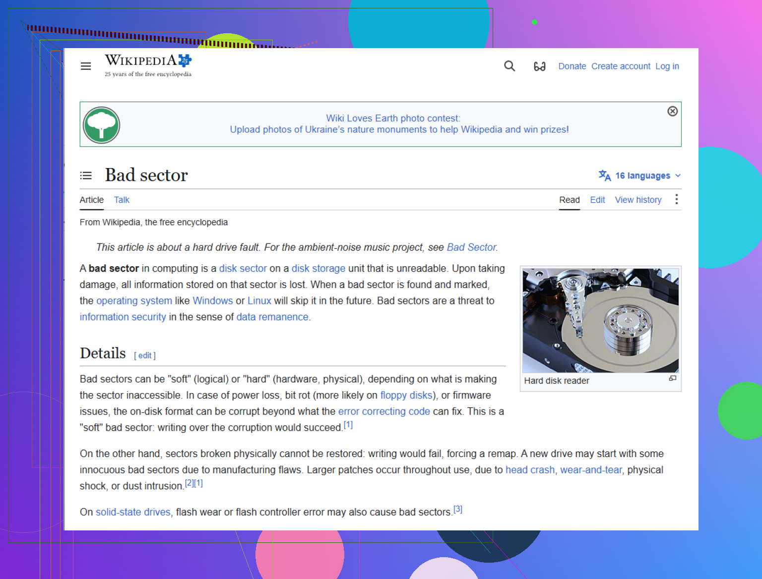Open the hard disk reader thumbnail

[600, 320]
